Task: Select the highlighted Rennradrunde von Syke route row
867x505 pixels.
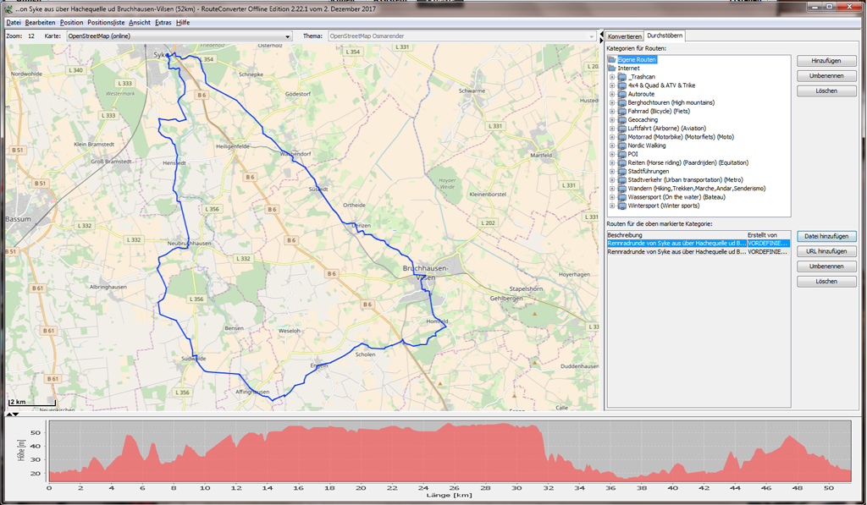Action: pyautogui.click(x=699, y=243)
